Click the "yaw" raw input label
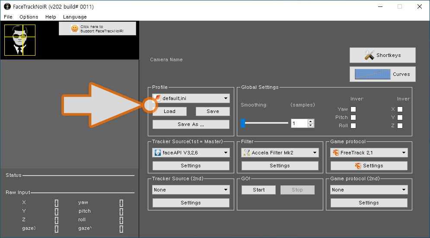Screen dimensions: 430x238 click(83, 203)
